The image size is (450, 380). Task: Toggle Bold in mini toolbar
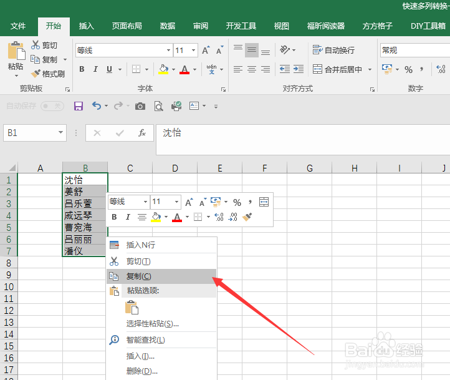[x=114, y=217]
